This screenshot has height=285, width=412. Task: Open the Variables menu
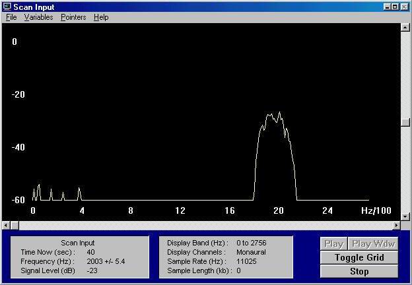tap(38, 17)
